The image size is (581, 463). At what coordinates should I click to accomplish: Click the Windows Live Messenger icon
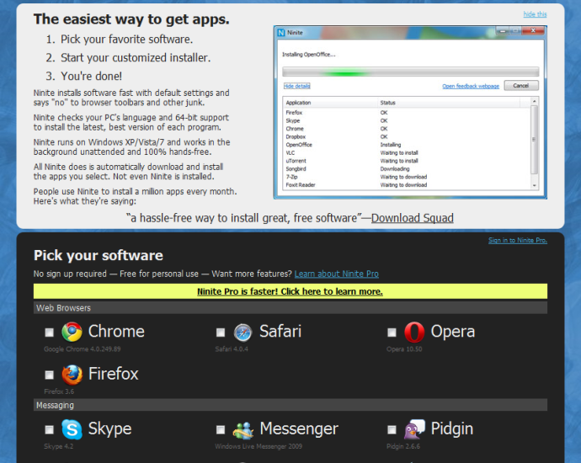coord(243,429)
